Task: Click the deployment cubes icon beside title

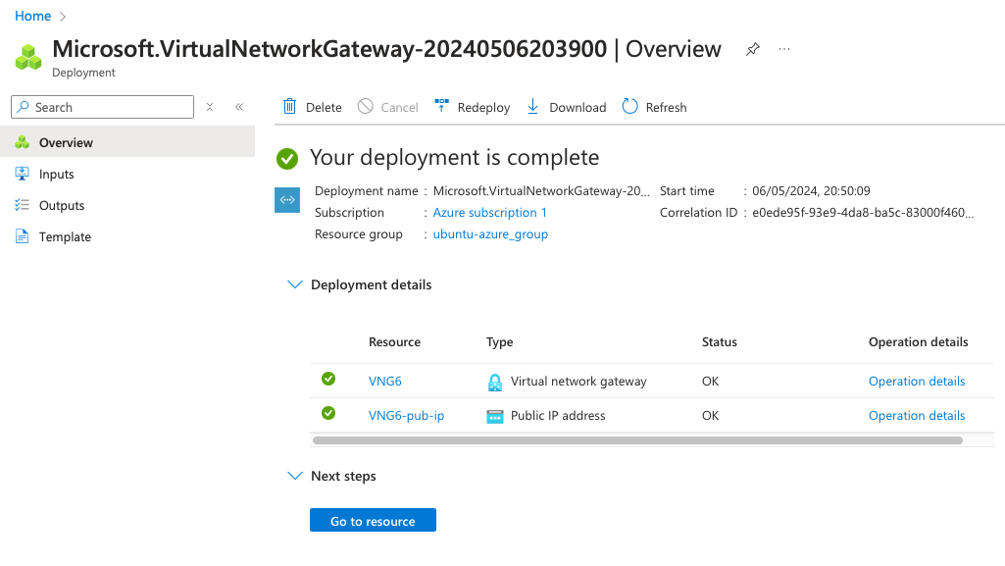Action: click(x=28, y=57)
